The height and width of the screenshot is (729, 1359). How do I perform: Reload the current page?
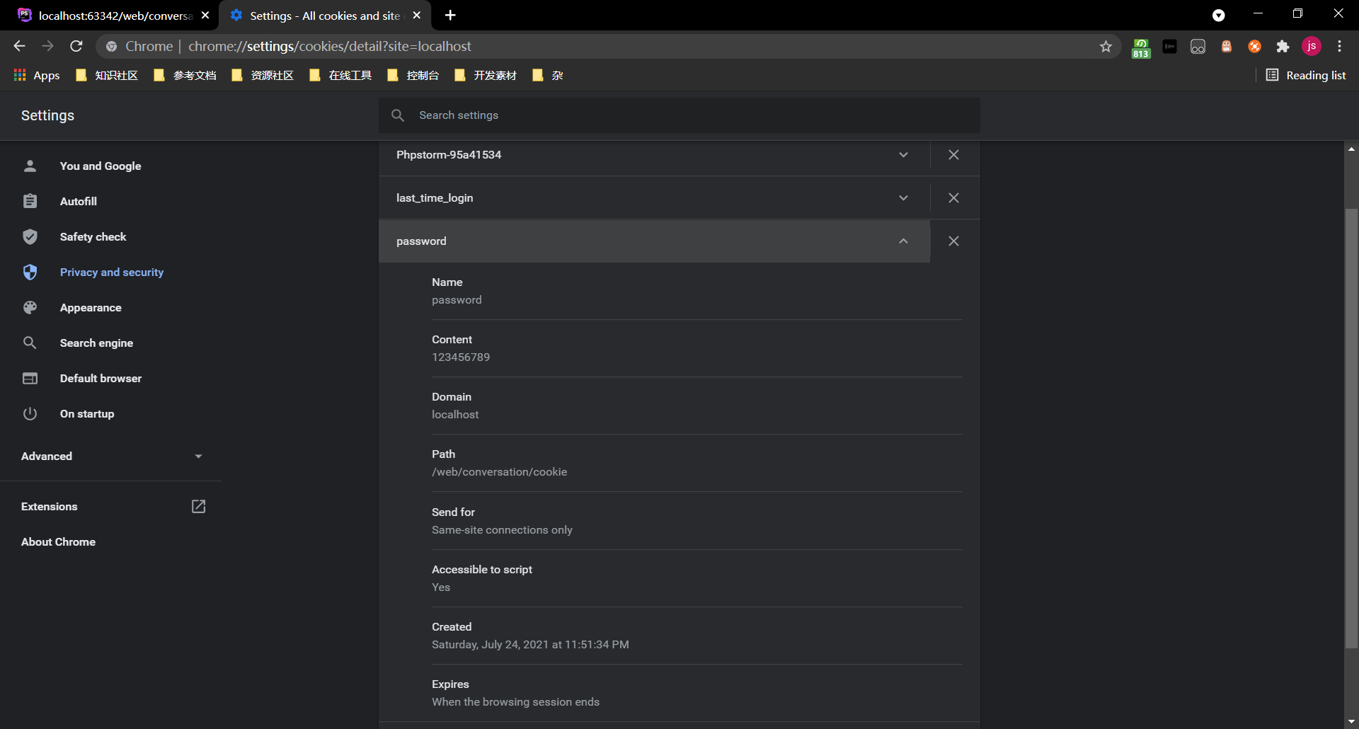[76, 46]
